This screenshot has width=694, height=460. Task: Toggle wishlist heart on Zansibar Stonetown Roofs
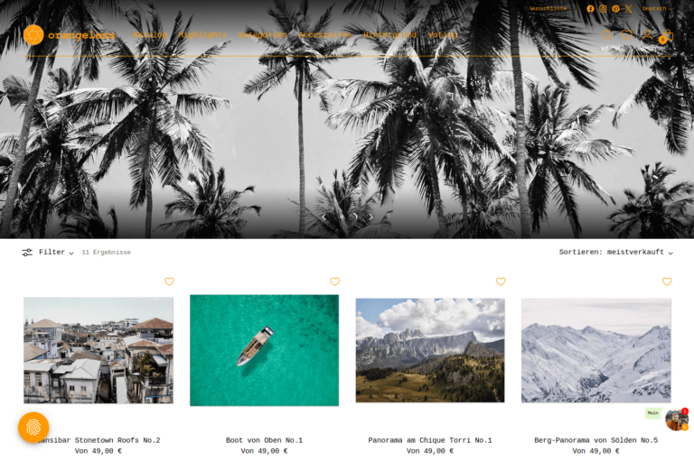coord(169,281)
